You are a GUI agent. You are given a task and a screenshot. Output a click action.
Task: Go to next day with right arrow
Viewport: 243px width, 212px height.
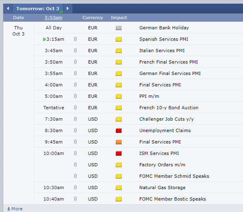point(67,9)
